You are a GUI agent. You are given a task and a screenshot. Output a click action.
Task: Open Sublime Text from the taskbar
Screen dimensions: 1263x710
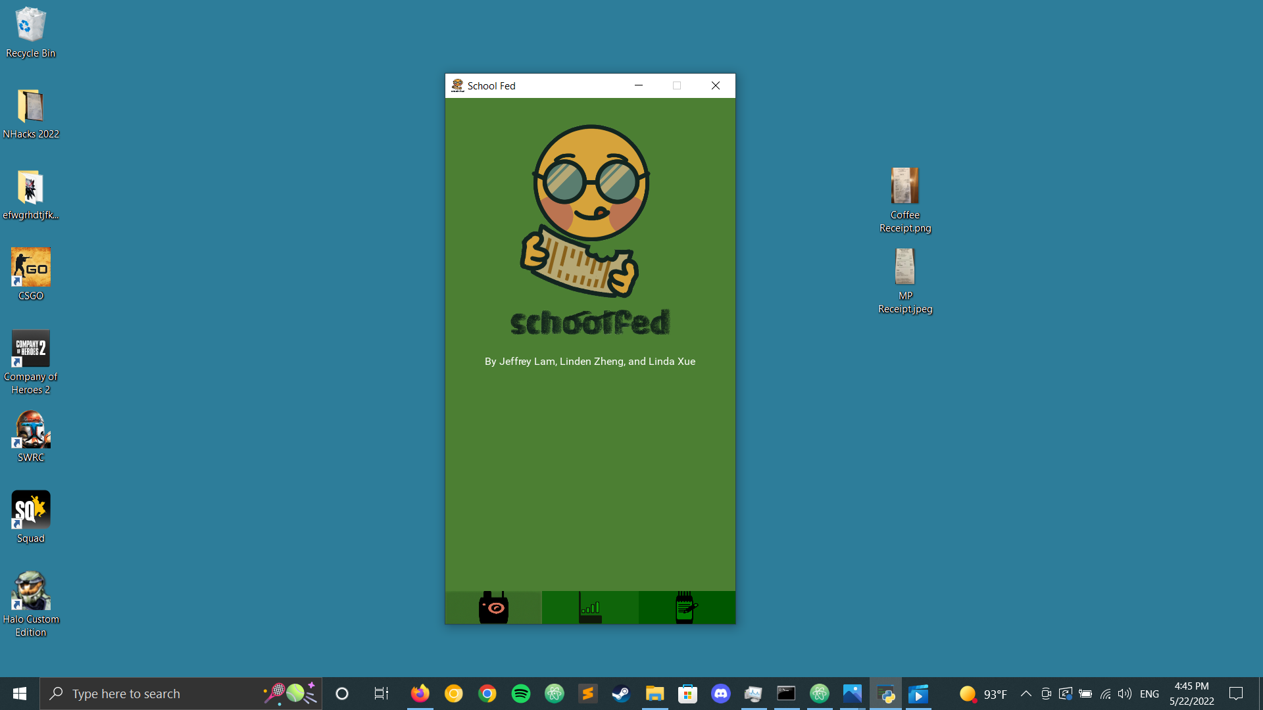pyautogui.click(x=587, y=694)
